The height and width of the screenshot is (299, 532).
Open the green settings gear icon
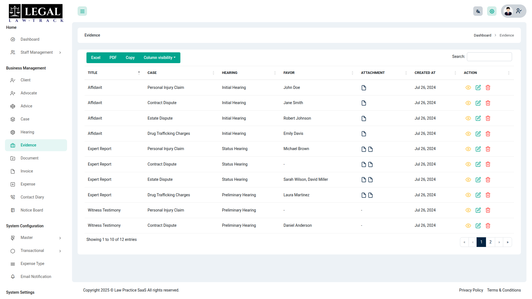pyautogui.click(x=492, y=11)
